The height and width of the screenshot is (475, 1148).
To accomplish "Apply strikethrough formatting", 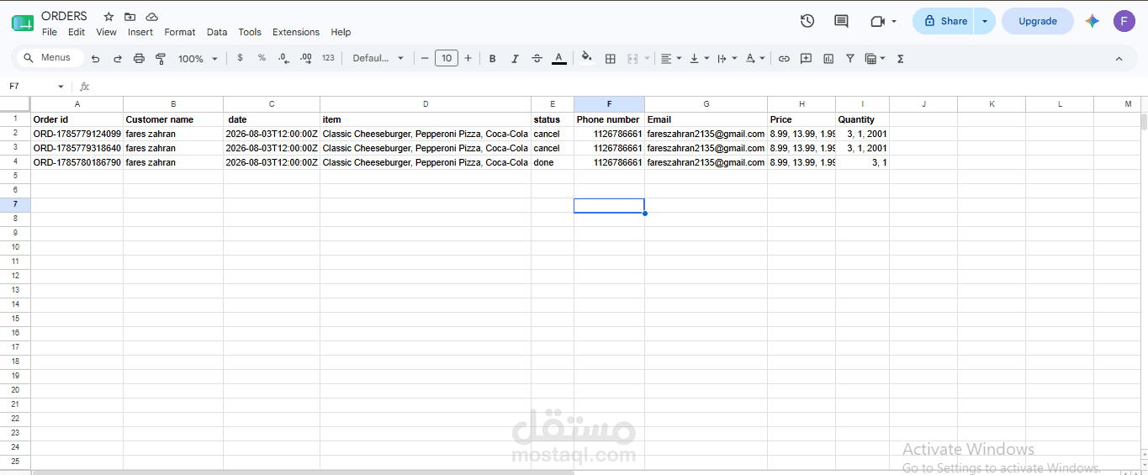I will tap(537, 59).
